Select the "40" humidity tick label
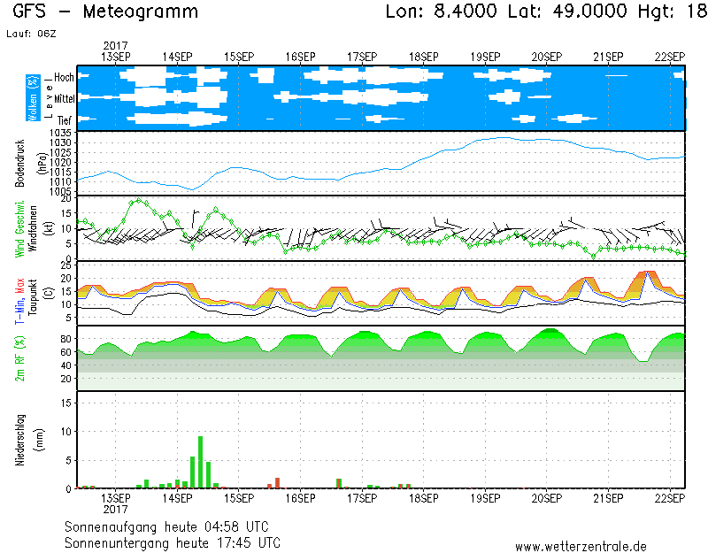This screenshot has width=708, height=553. [x=65, y=365]
